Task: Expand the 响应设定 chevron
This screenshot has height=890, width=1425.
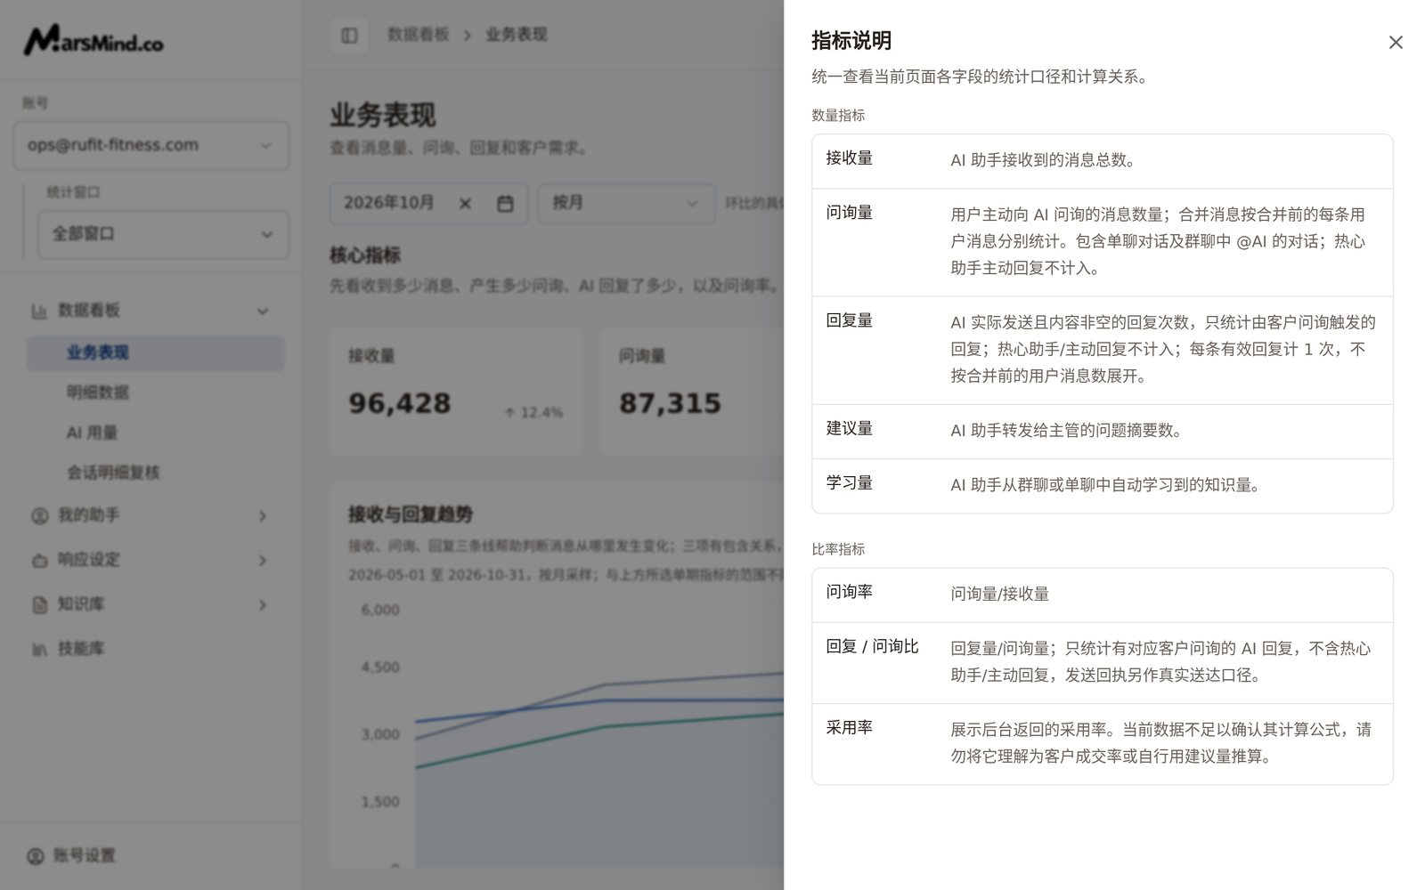Action: tap(263, 561)
